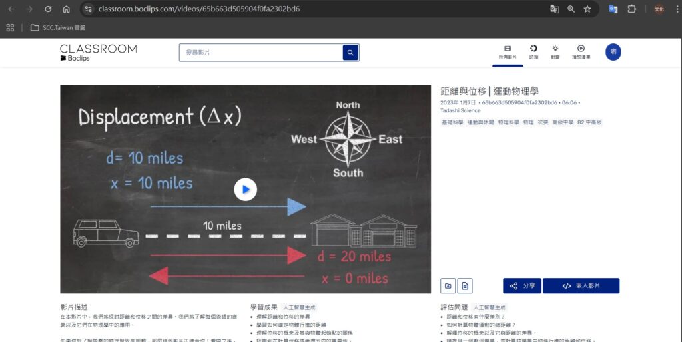Click the blue search magnifier button

[350, 53]
